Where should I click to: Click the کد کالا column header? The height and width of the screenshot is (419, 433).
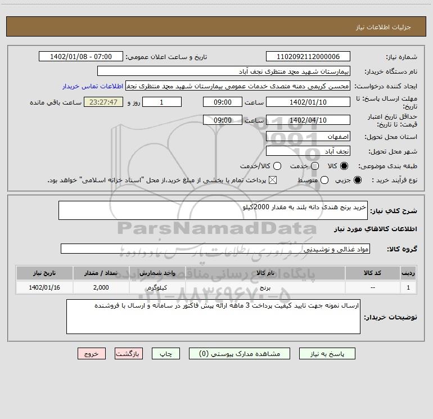(372, 273)
